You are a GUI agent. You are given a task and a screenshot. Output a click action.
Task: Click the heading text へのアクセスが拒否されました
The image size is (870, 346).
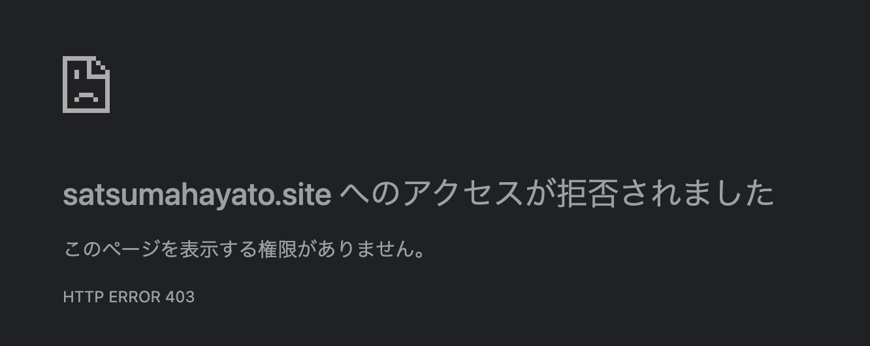click(557, 194)
